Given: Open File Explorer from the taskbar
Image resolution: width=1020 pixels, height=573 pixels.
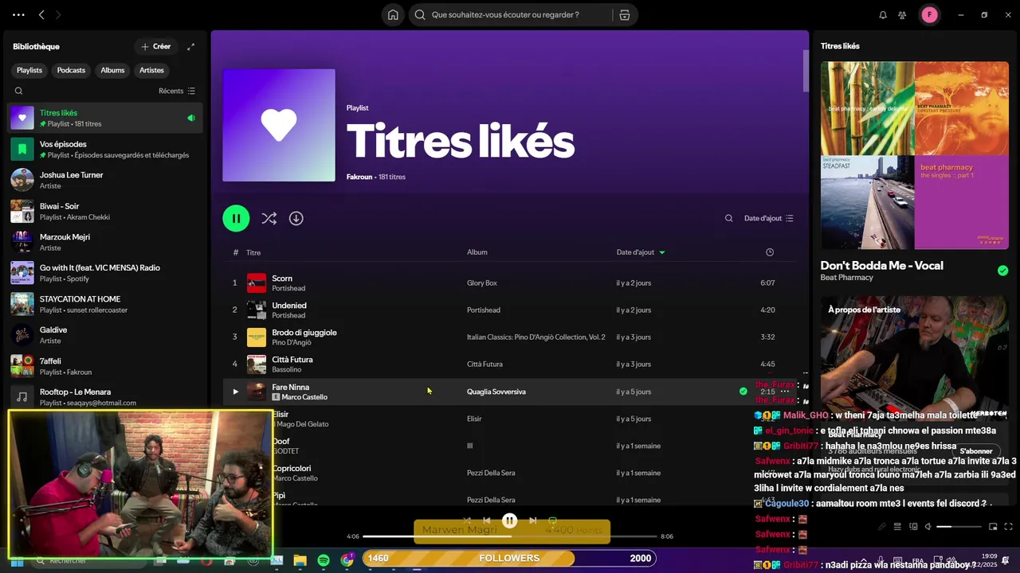Looking at the screenshot, I should click(x=300, y=560).
